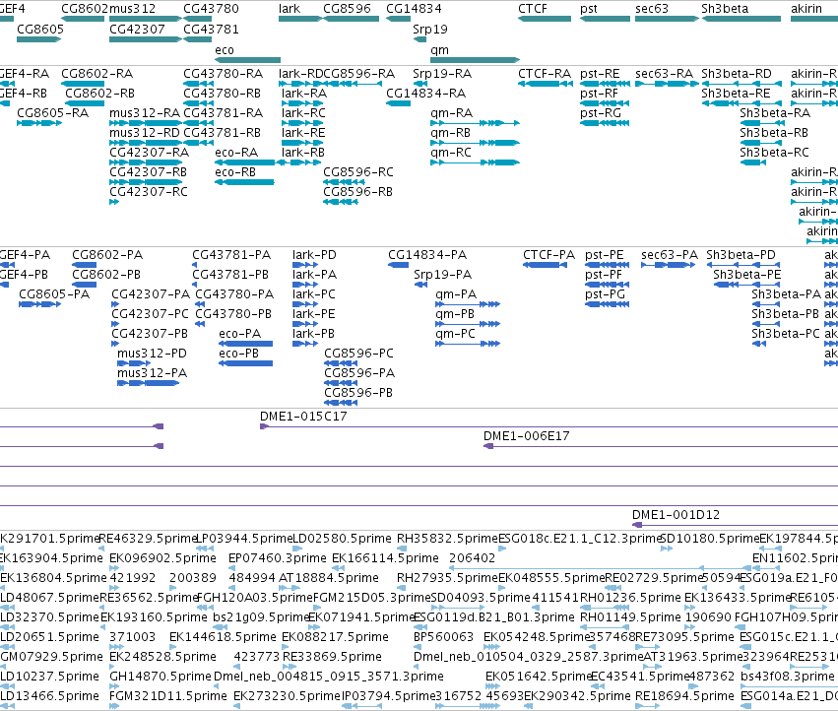Screen dimensions: 838x711
Task: Select EST label AT18884.5prime
Action: pos(329,578)
